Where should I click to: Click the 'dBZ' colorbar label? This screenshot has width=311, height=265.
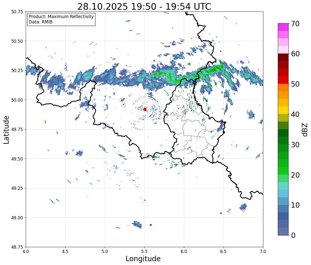point(305,129)
